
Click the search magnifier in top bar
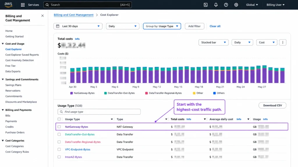47,5
